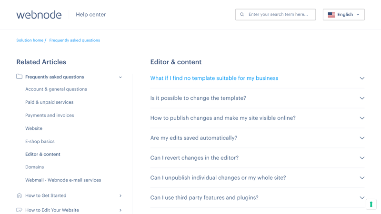
Task: Collapse the Frequently asked questions section
Action: 120,77
